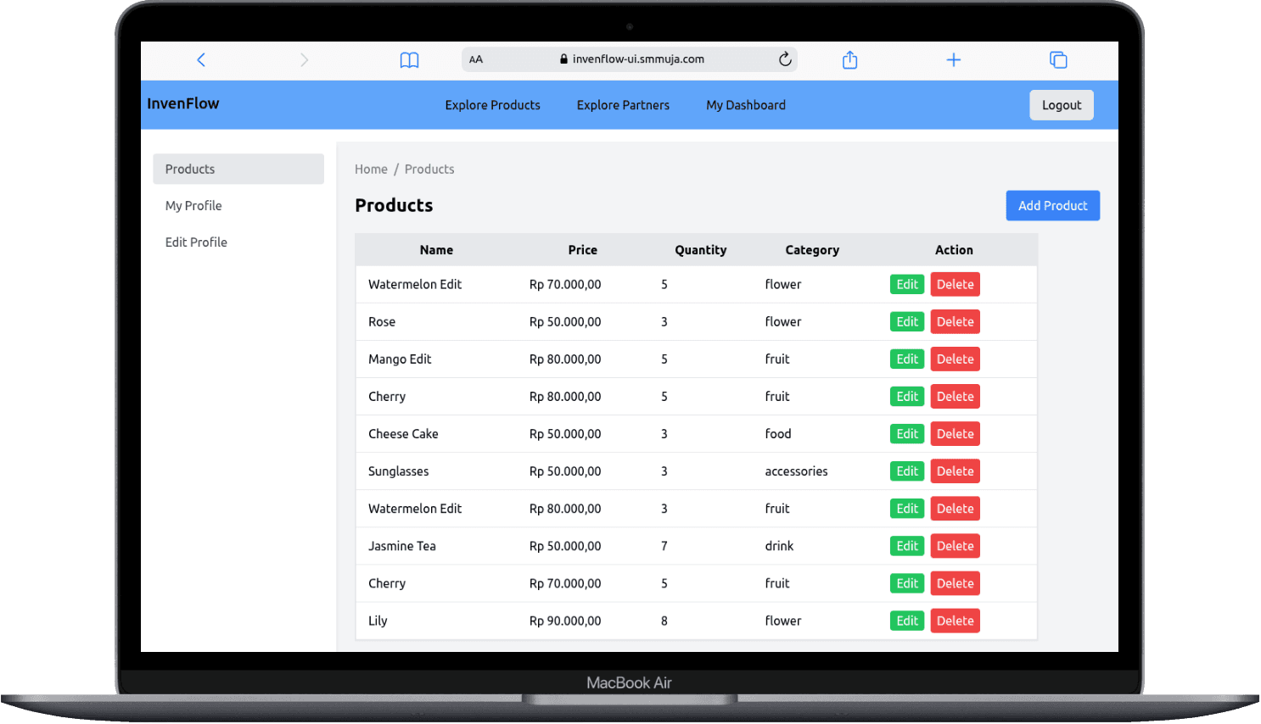Viewport: 1261px width, 724px height.
Task: Edit the Jasmine Tea product
Action: 906,545
